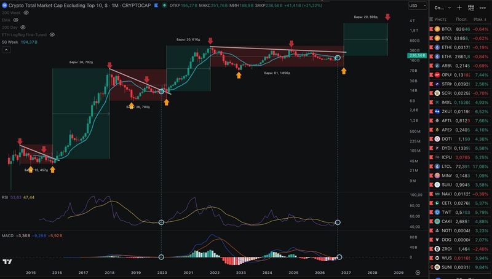Unhide the 200 Day indicator

23,28
